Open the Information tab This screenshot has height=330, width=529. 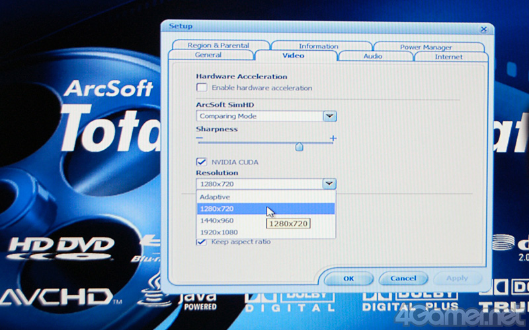click(x=321, y=46)
